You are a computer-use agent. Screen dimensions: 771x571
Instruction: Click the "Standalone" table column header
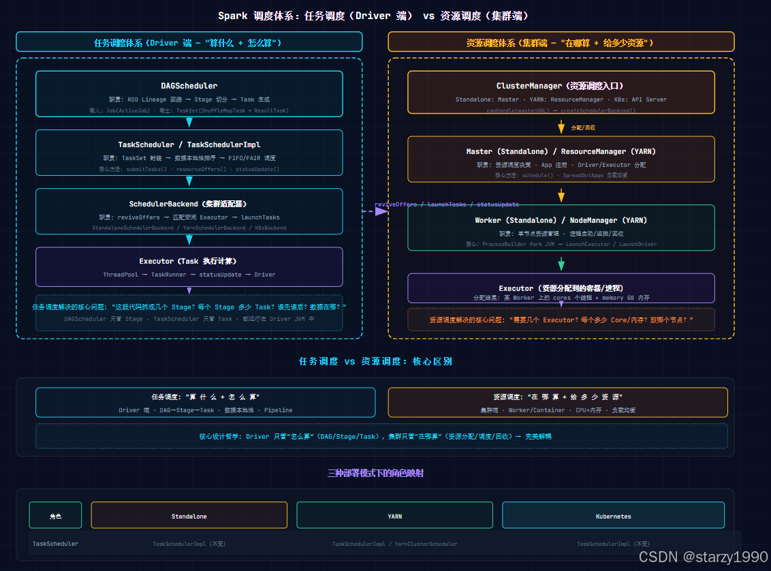pos(189,515)
